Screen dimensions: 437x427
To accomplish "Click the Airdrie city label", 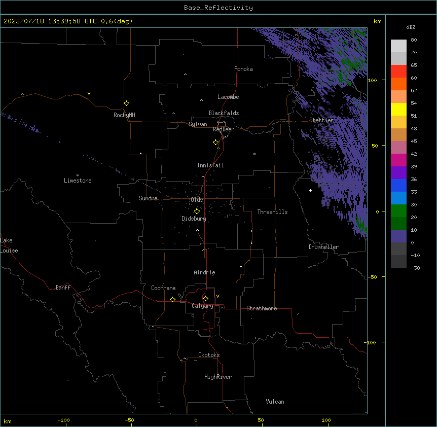I will (204, 272).
